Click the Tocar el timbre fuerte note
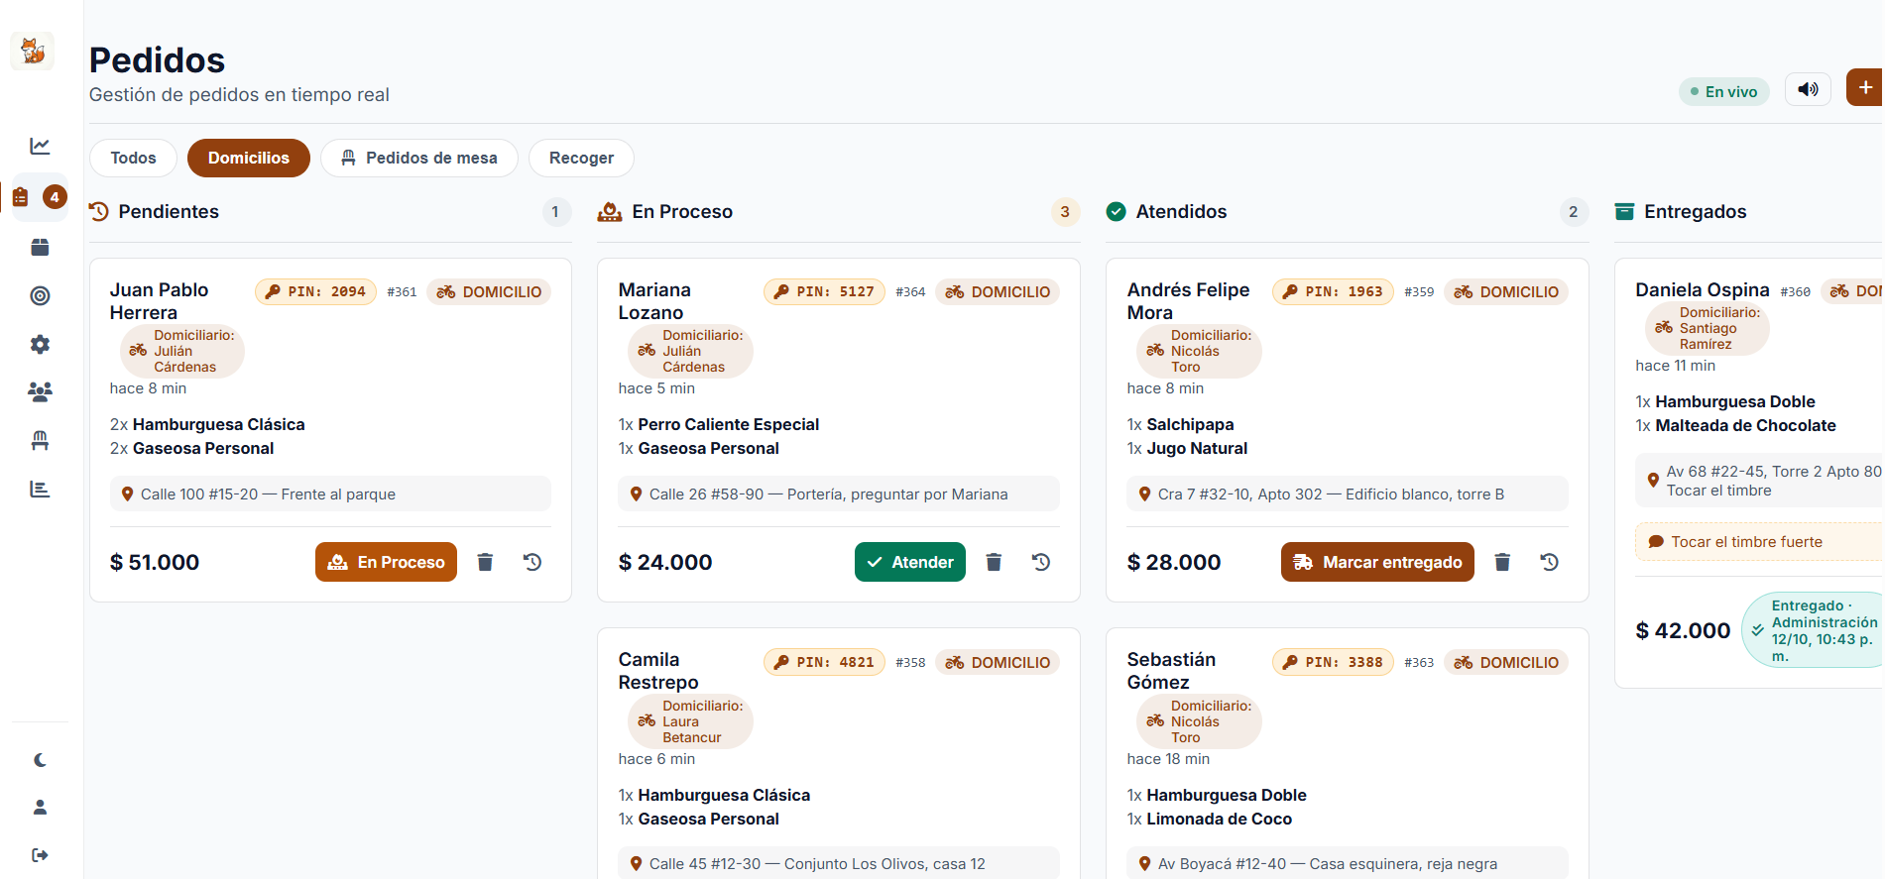1885x879 pixels. [1759, 541]
